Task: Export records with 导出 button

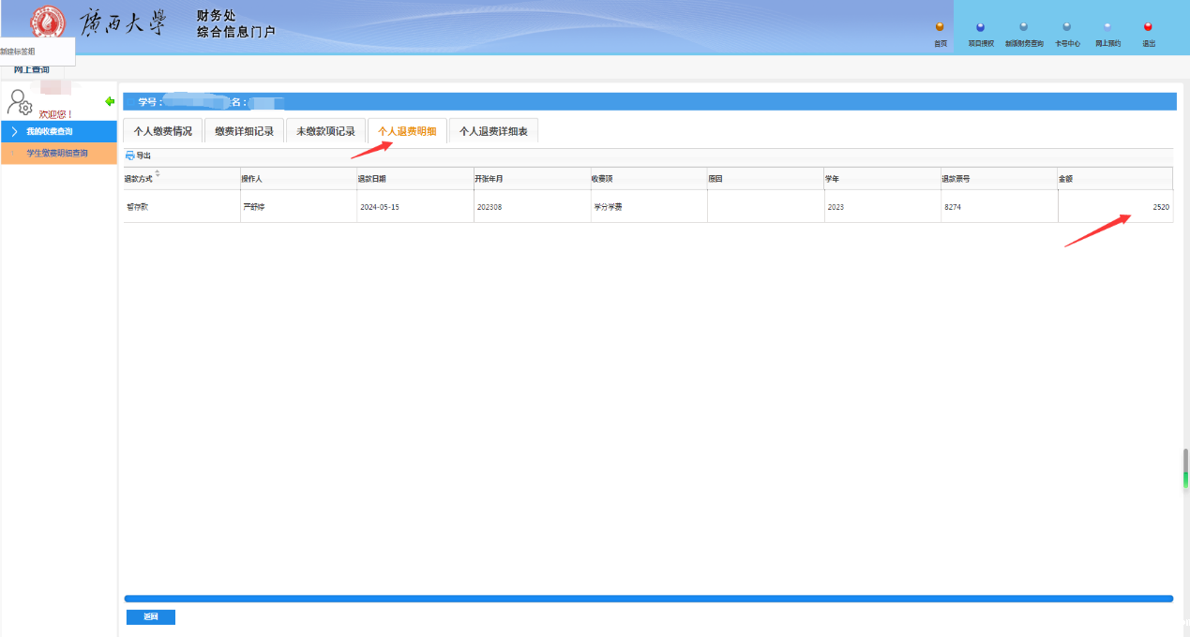Action: (x=138, y=156)
